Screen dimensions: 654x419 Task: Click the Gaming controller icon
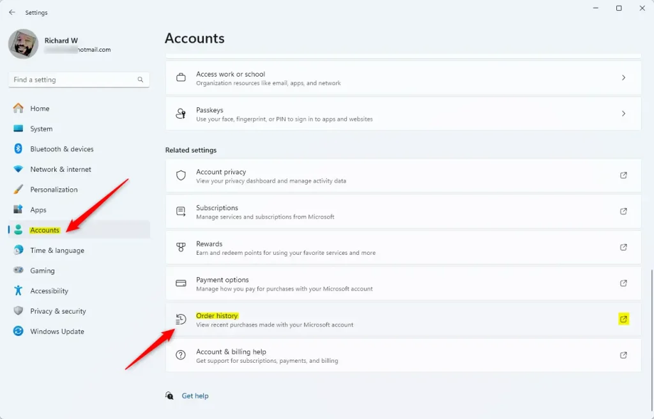coord(19,270)
